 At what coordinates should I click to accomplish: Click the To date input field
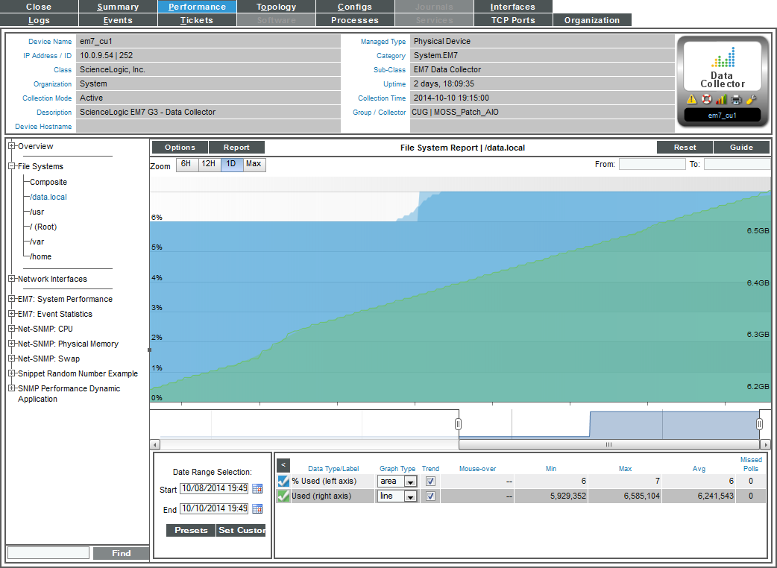(737, 164)
